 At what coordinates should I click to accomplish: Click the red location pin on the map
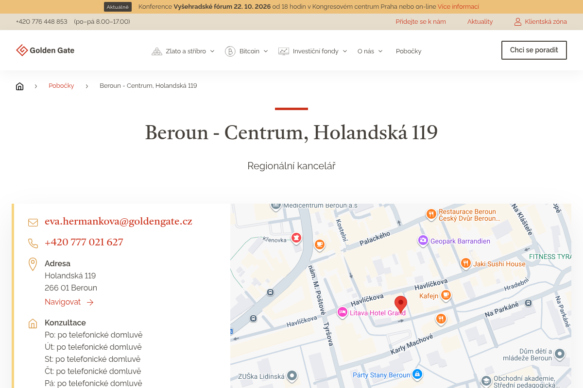400,304
